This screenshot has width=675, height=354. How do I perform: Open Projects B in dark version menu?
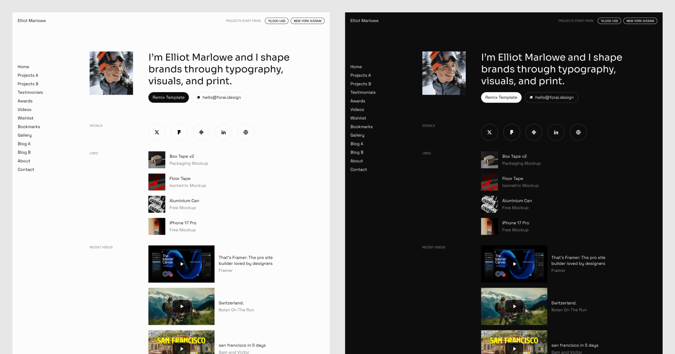click(x=361, y=84)
